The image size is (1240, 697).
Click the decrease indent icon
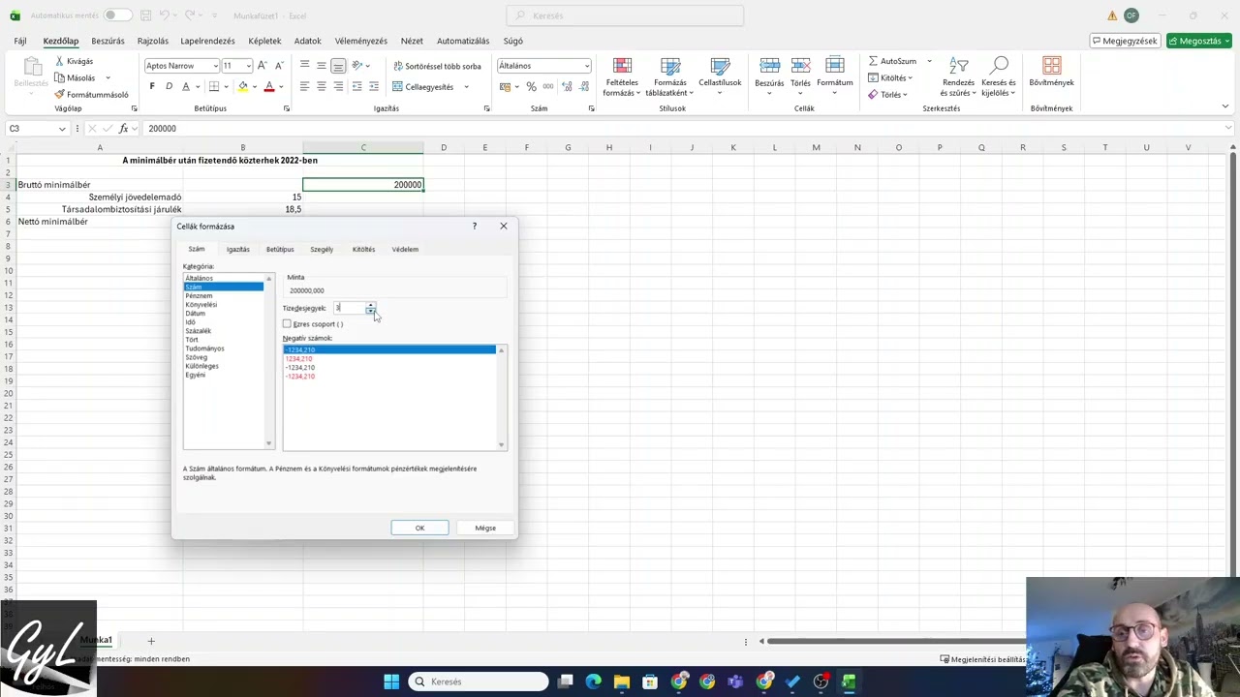pos(356,86)
